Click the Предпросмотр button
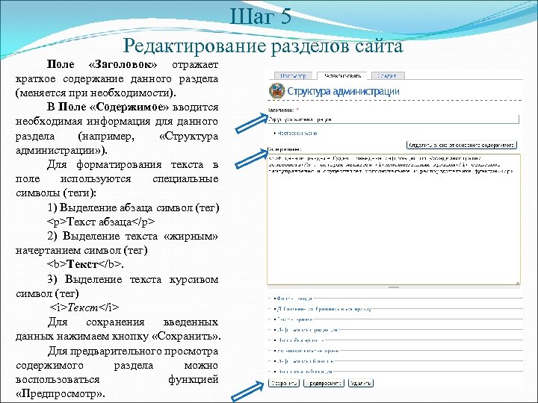The height and width of the screenshot is (403, 538). click(324, 383)
